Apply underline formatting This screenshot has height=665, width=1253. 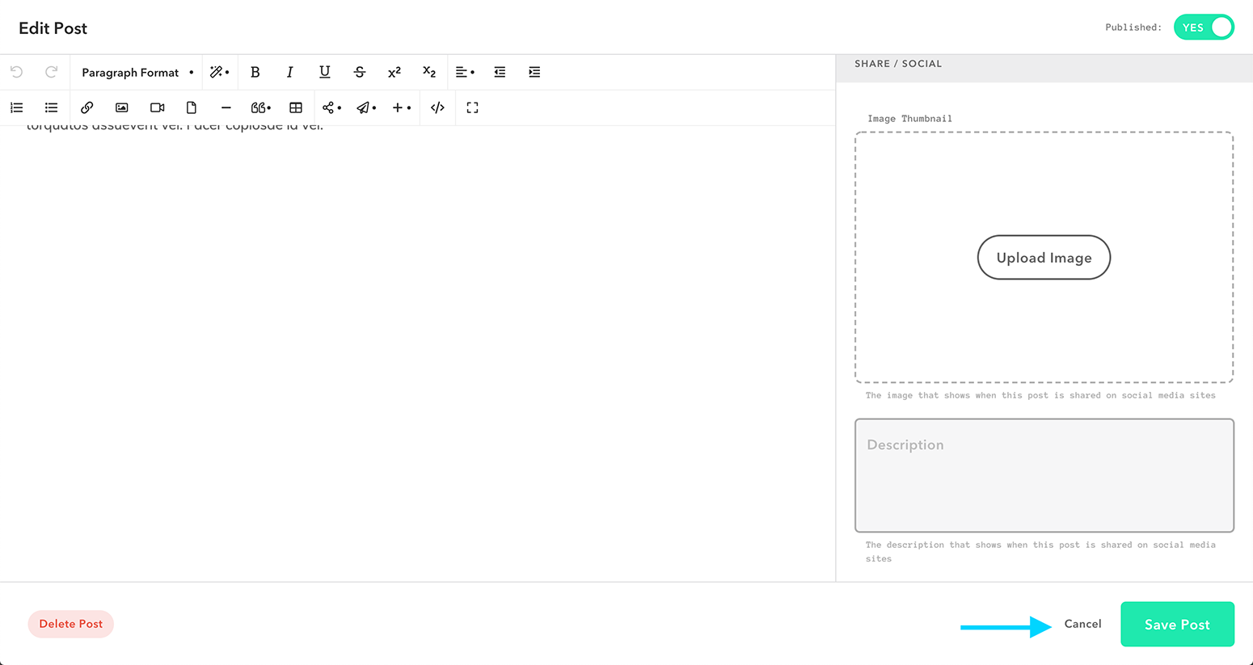coord(324,72)
